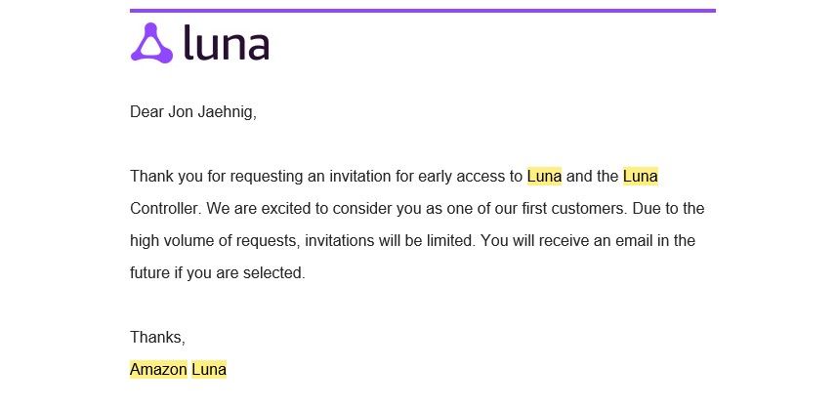Click the word "Controller" in the message
Viewport: 837px width, 409px height.
tap(164, 209)
